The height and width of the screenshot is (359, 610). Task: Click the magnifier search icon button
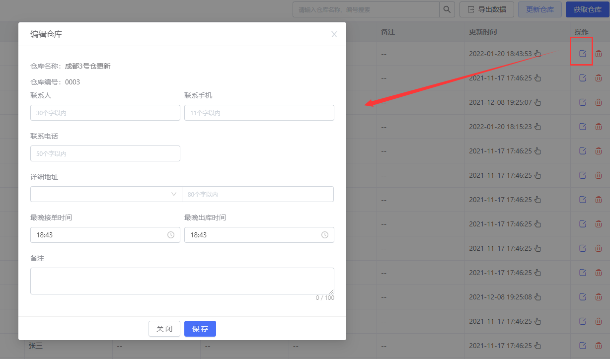(x=447, y=9)
